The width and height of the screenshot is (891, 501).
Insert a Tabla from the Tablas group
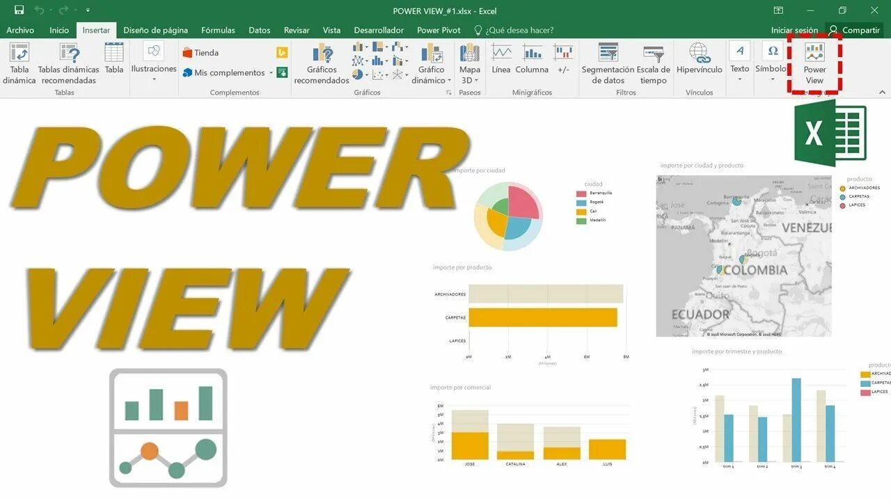click(x=114, y=58)
